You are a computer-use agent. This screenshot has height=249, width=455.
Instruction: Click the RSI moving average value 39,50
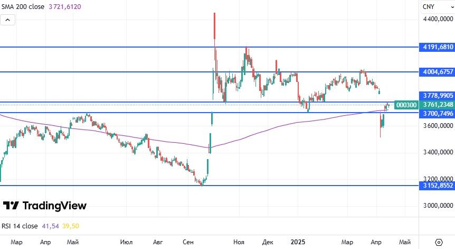click(71, 226)
